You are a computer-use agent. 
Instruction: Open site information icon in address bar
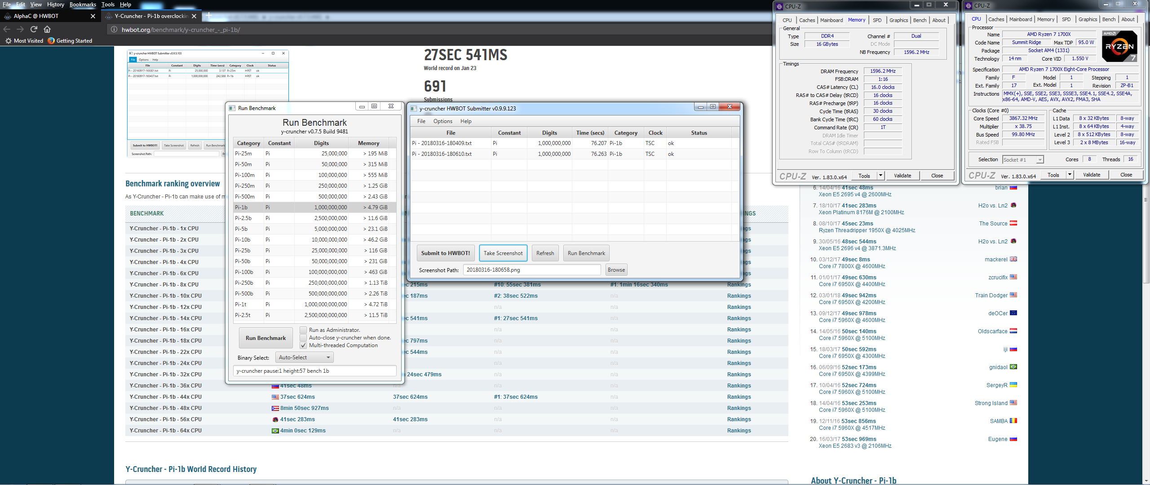pyautogui.click(x=114, y=30)
